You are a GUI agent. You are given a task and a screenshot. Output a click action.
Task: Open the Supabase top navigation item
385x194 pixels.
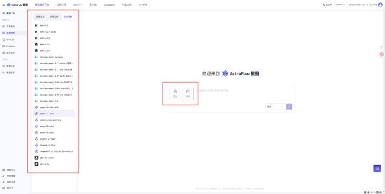click(109, 5)
